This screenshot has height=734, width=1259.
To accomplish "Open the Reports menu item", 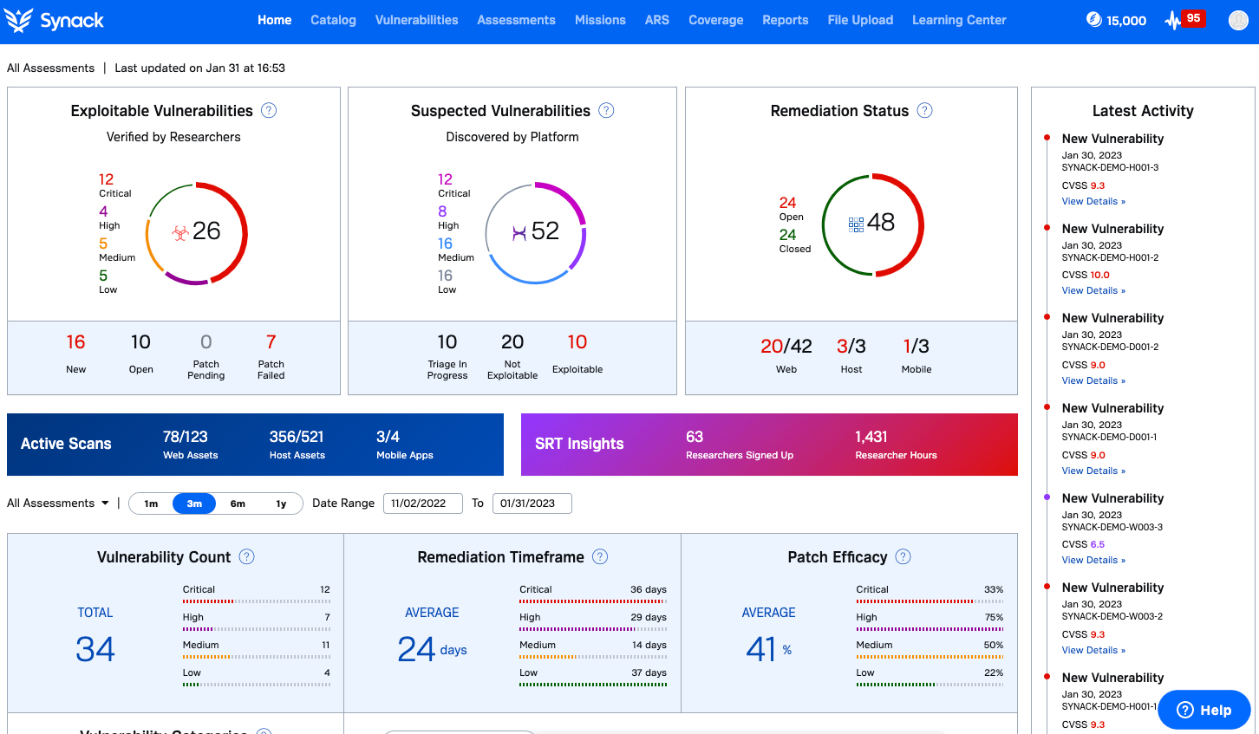I will [786, 20].
